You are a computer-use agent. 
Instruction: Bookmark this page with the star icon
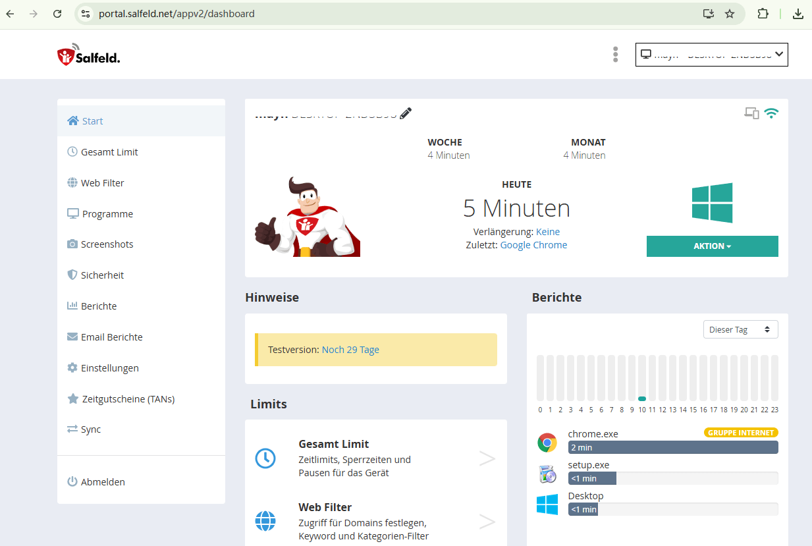[x=730, y=14]
